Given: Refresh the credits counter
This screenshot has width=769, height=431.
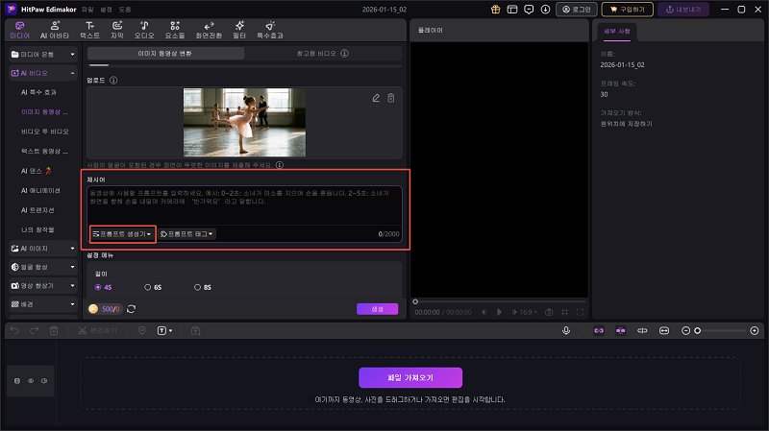Looking at the screenshot, I should click(131, 309).
